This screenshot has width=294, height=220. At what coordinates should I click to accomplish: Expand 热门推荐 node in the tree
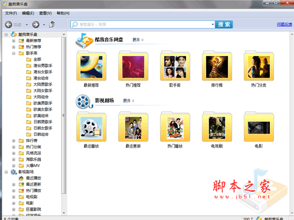click(14, 47)
